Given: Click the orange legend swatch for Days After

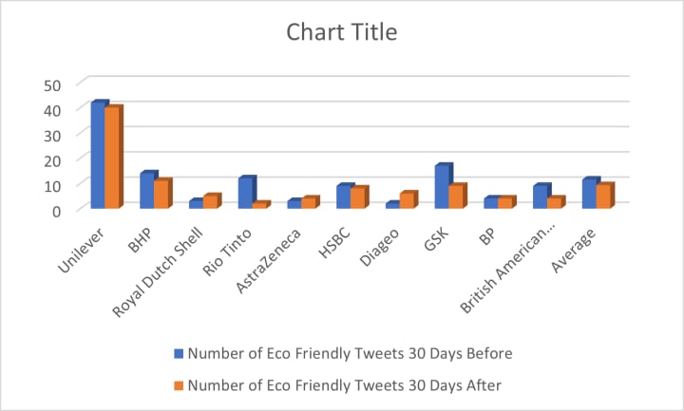Looking at the screenshot, I should (x=179, y=385).
